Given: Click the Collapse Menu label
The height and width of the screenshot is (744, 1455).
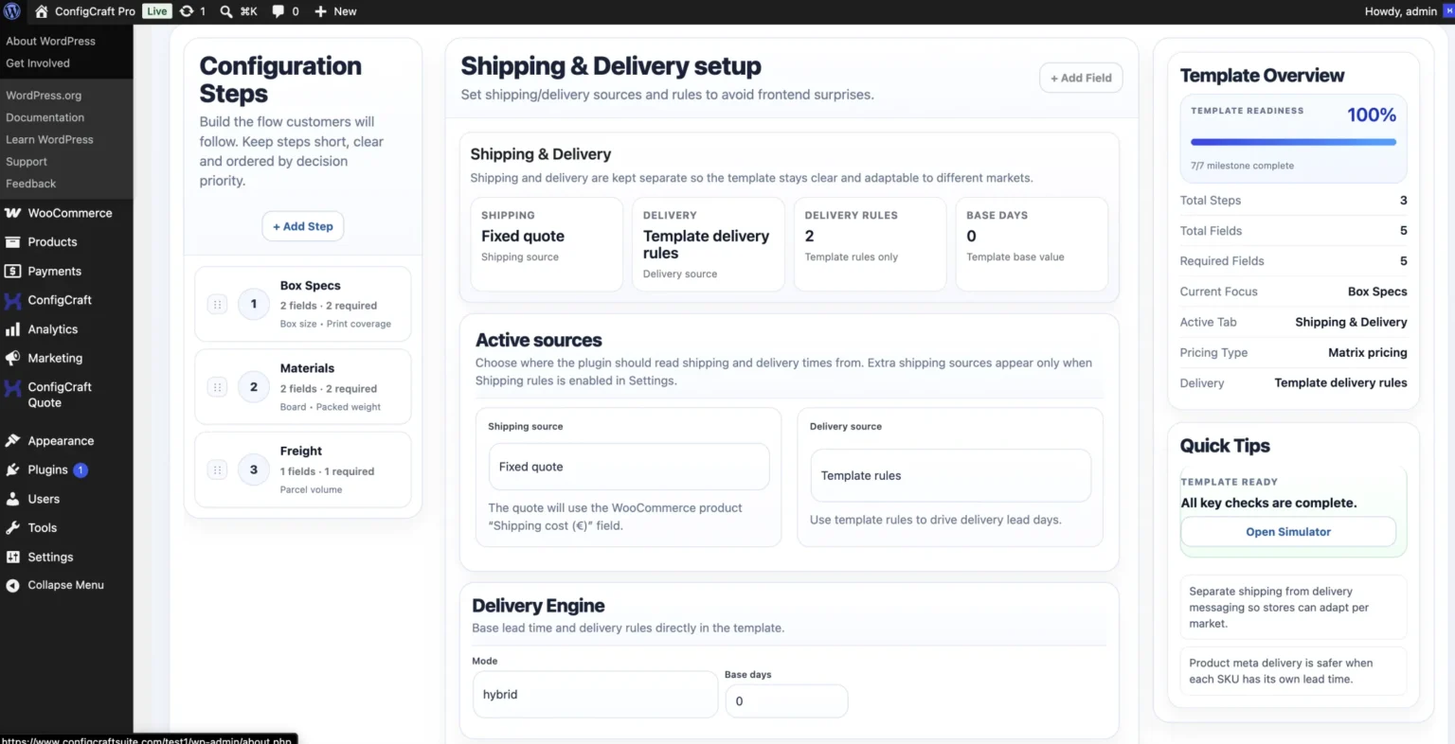Looking at the screenshot, I should 66,585.
